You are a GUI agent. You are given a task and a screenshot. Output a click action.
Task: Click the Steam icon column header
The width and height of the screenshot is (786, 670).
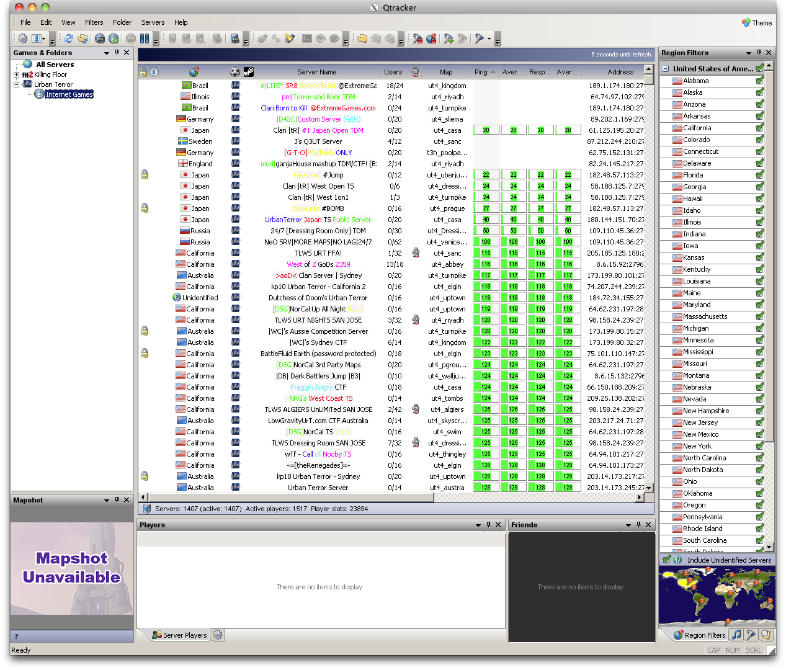[248, 72]
